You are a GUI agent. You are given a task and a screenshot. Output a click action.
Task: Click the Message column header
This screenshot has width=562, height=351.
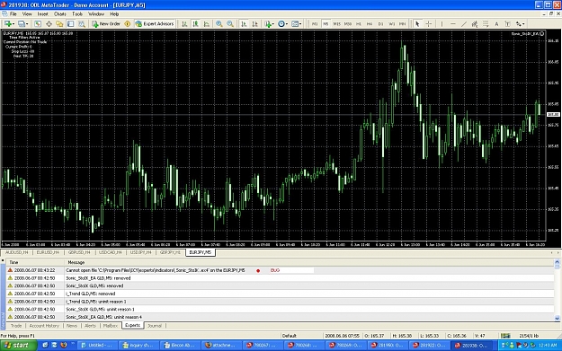[x=76, y=262]
